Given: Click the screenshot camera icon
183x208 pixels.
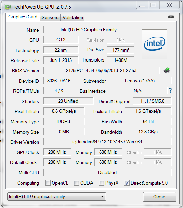Looking at the screenshot, I should 171,17.
